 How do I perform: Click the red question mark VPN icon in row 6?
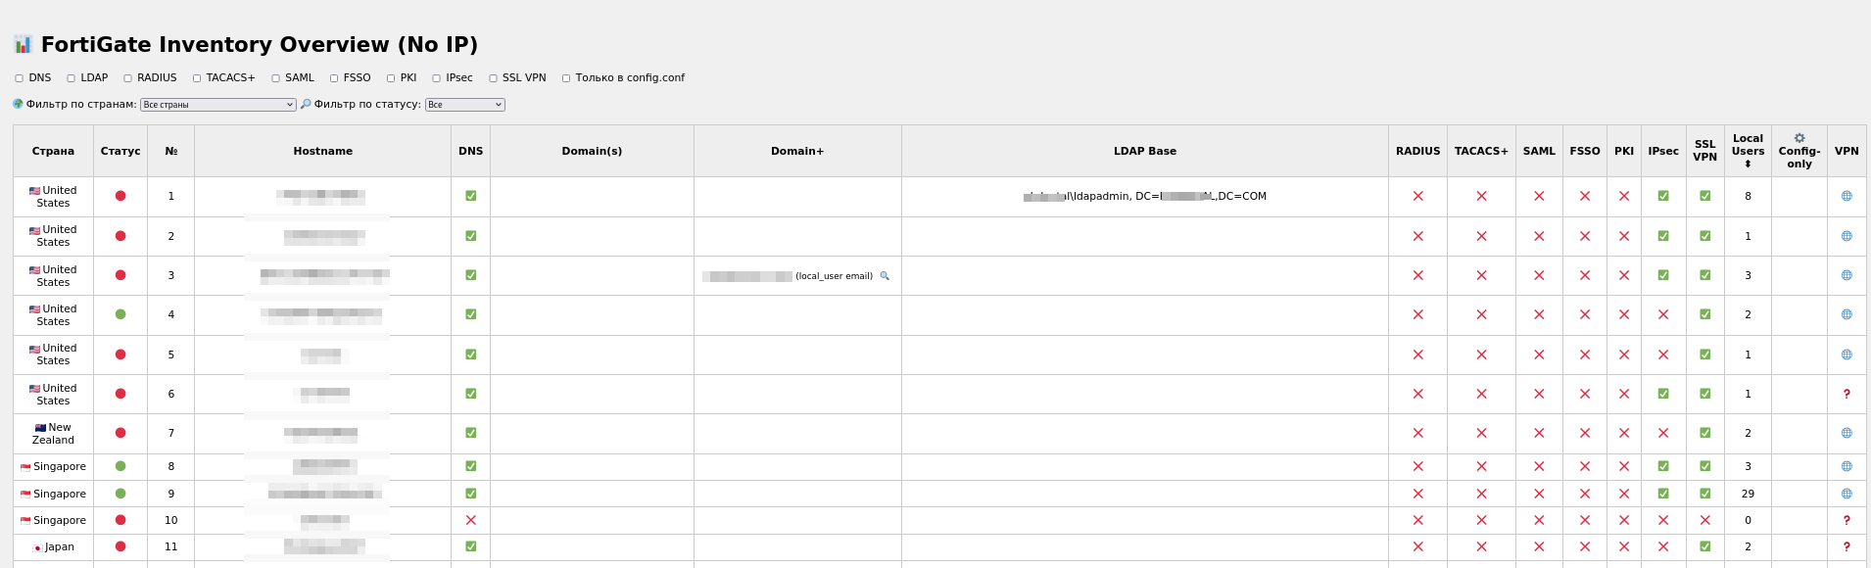pyautogui.click(x=1847, y=394)
